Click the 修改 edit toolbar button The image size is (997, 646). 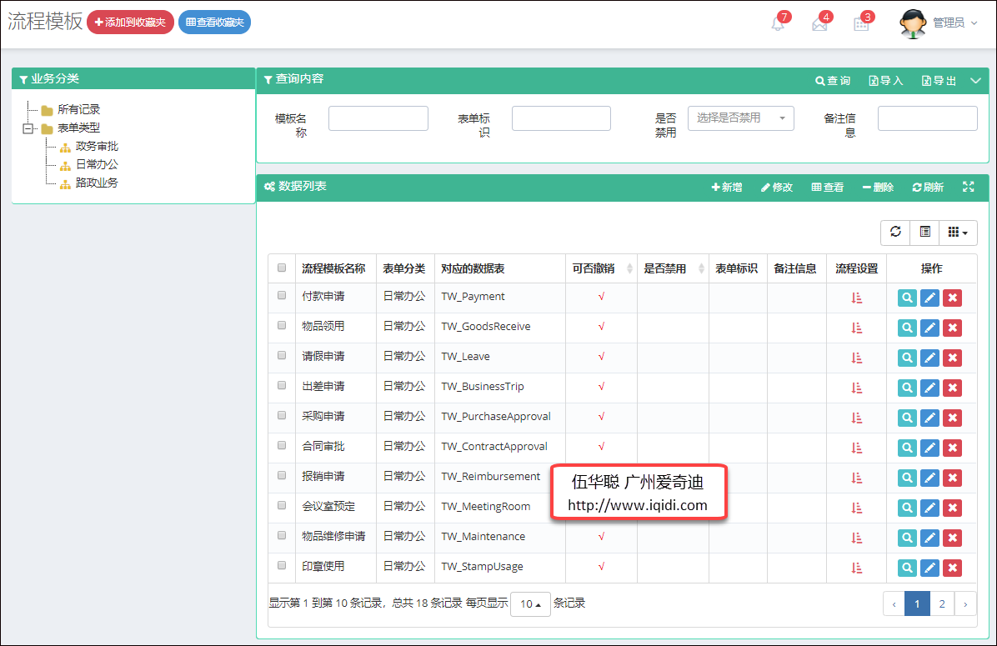coord(777,187)
